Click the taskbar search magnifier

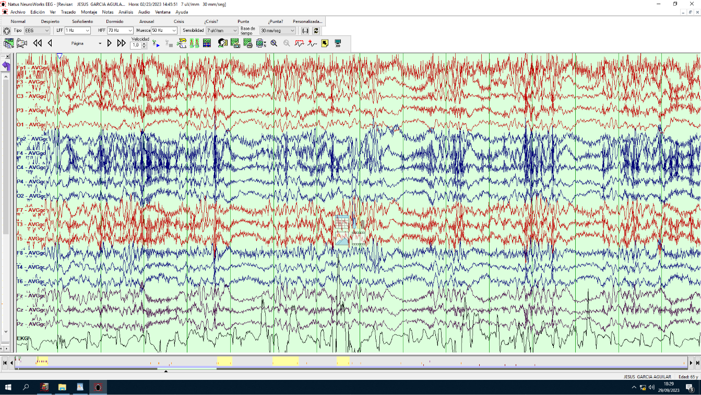[x=26, y=387]
